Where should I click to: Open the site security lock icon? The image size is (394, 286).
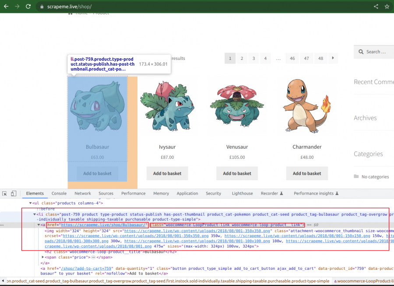tap(42, 7)
